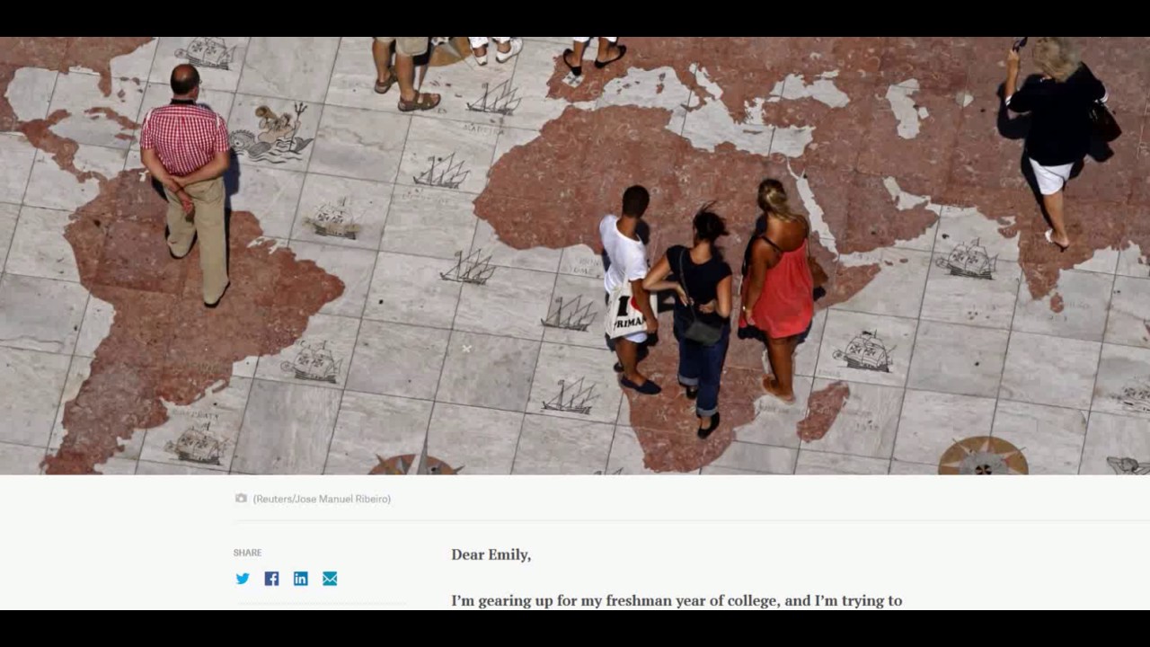Click the SHARE label above social icons
This screenshot has height=647, width=1150.
tap(248, 553)
